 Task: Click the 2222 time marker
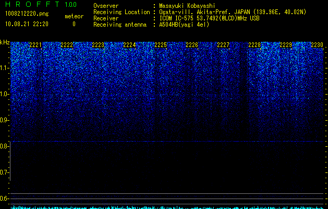coord(67,45)
